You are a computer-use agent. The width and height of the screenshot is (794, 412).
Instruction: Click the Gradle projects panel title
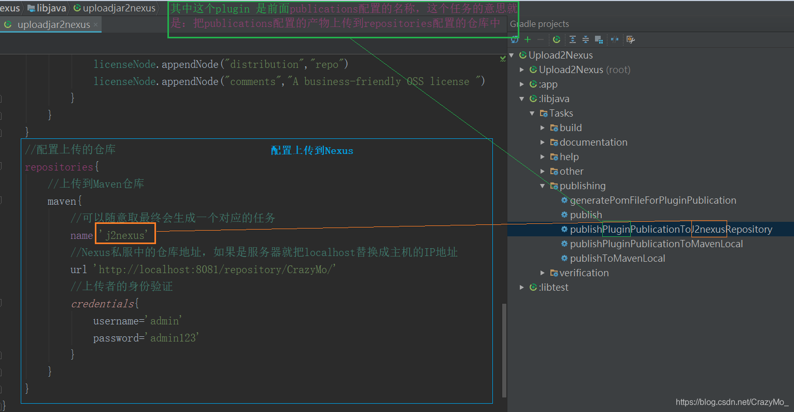[540, 24]
